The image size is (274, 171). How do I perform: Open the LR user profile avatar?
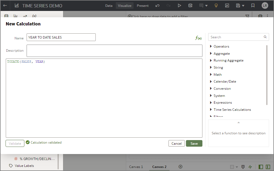[x=265, y=5]
